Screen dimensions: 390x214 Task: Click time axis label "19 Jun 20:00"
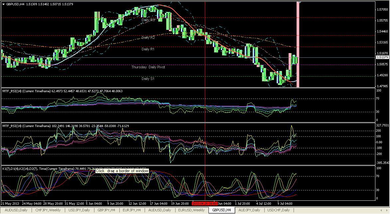pyautogui.click(x=180, y=204)
